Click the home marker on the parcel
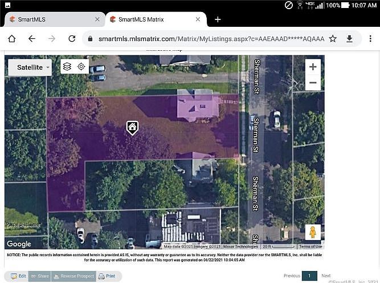 132,127
